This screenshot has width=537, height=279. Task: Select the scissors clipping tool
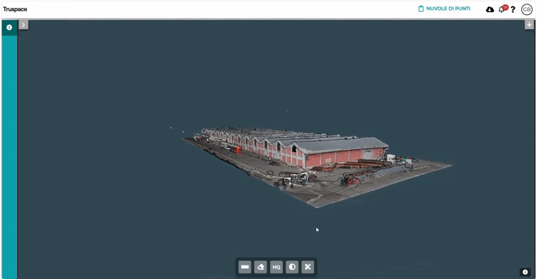pyautogui.click(x=308, y=267)
